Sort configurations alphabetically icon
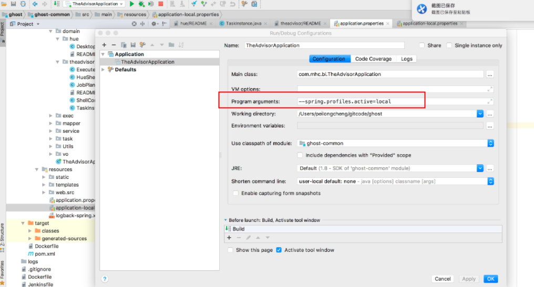The width and height of the screenshot is (534, 287). click(181, 45)
